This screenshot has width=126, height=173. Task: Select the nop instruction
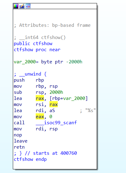18,135
